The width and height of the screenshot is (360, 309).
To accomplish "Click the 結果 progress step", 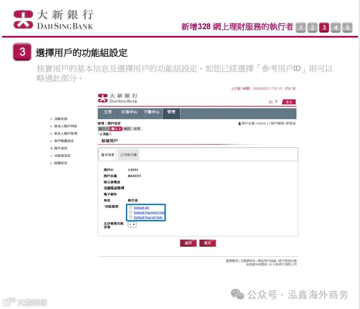I will [137, 129].
